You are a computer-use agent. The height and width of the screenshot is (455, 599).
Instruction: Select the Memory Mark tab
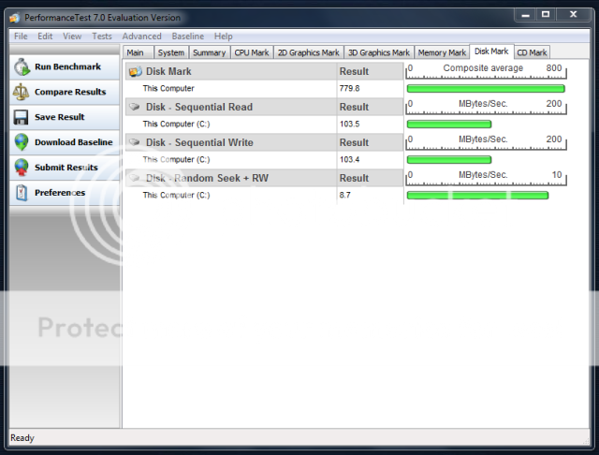(x=442, y=52)
